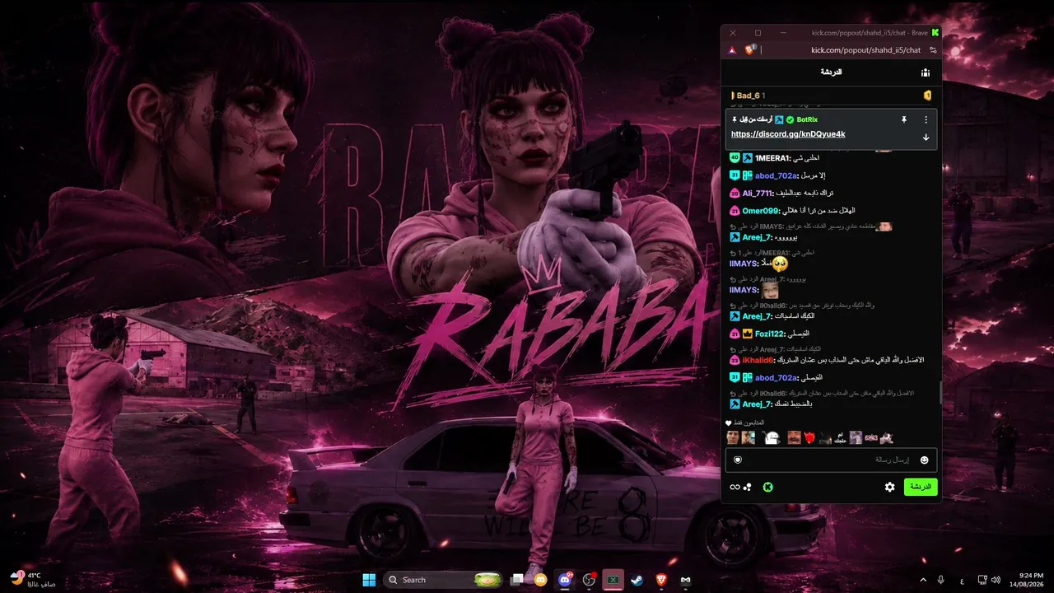
Task: Click the Kick logo in title bar
Action: point(935,33)
